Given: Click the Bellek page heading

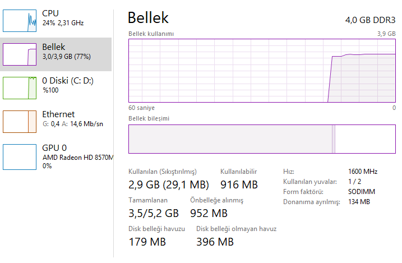Looking at the screenshot, I should click(148, 18).
